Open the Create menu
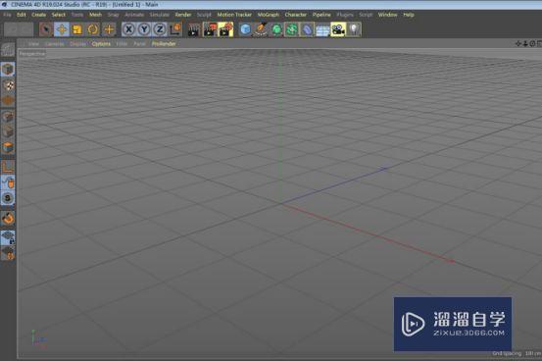The image size is (542, 361). (x=39, y=15)
